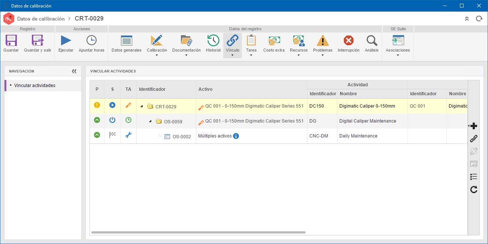Click the Datos de calibración breadcrumb
The image size is (488, 244).
[41, 18]
